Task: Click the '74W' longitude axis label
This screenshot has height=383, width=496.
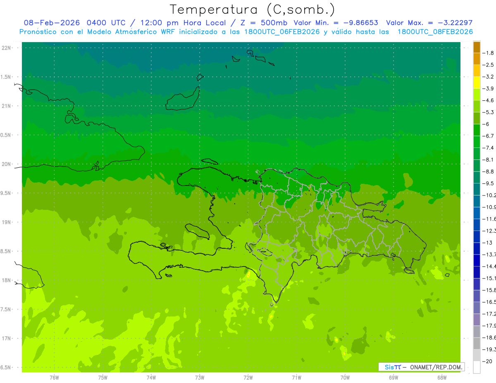Action: (151, 377)
